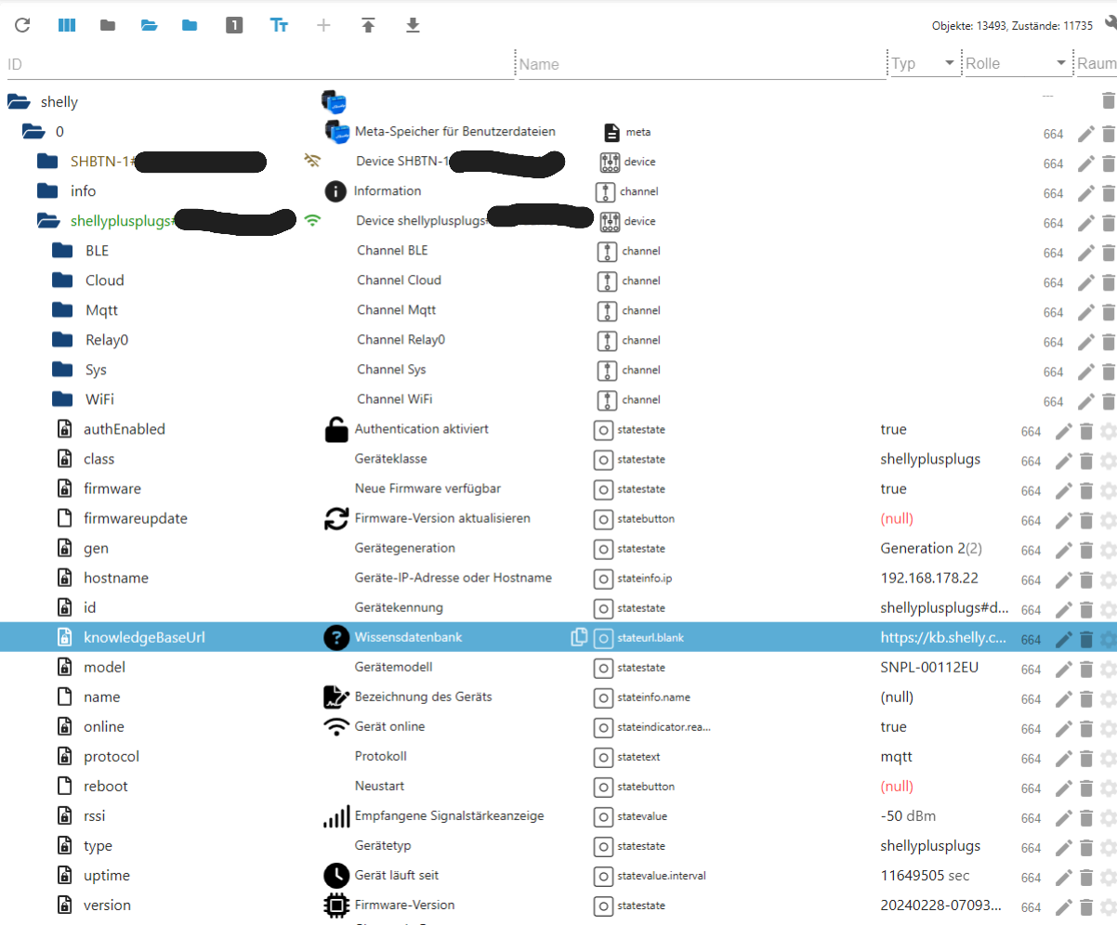The image size is (1117, 925).
Task: Open the gear settings for the online row
Action: pyautogui.click(x=1108, y=728)
